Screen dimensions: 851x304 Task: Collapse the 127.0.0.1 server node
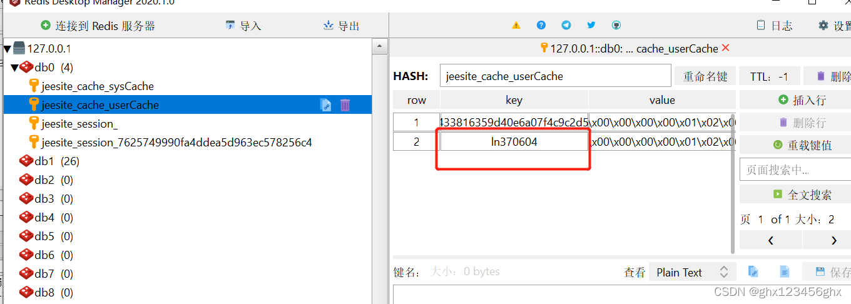pyautogui.click(x=8, y=49)
